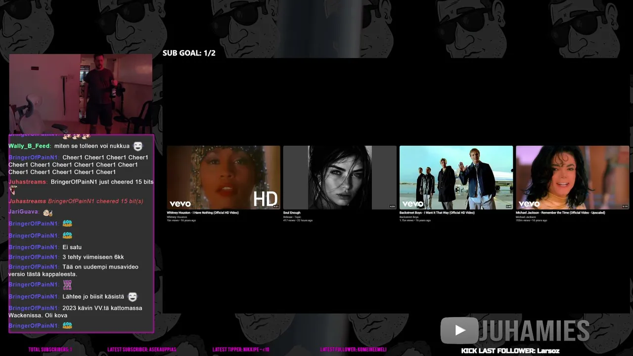
Task: Click the duration badge on the Michael Jackson thumbnail
Action: tap(625, 207)
